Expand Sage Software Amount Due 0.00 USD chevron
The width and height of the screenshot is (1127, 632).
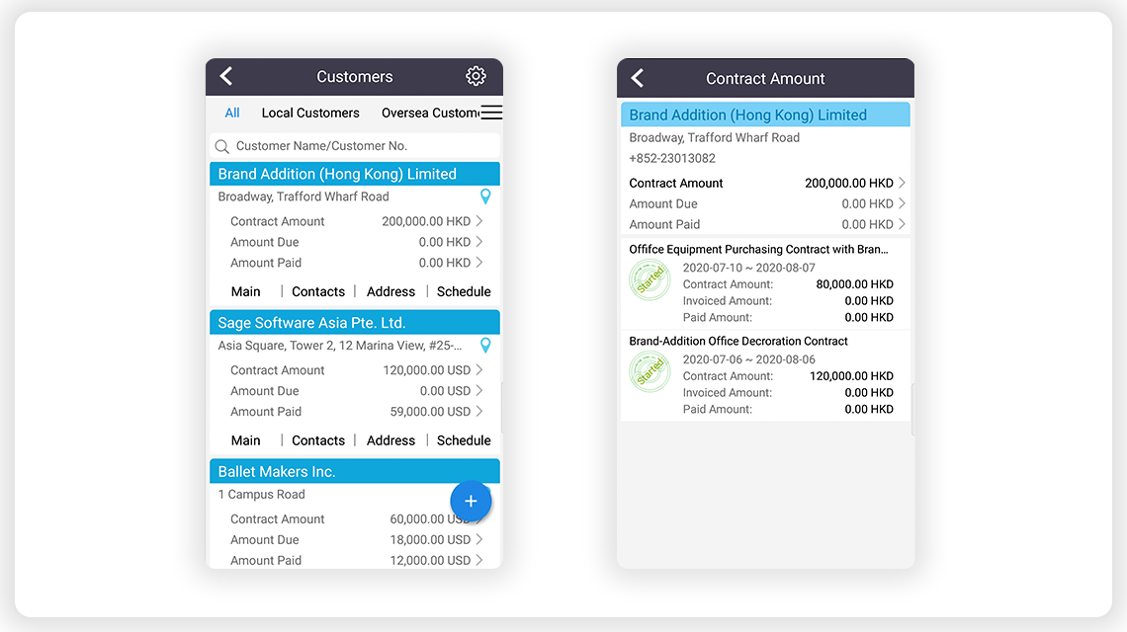[479, 391]
